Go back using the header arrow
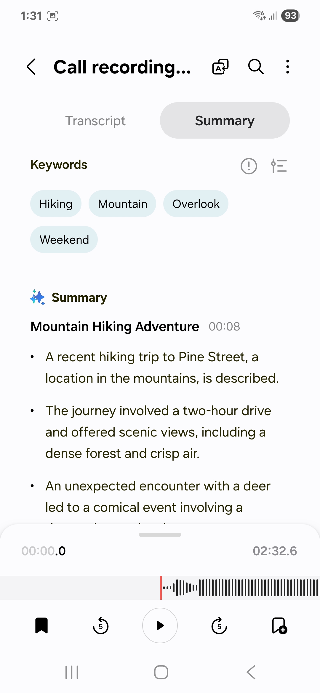320x693 pixels. (31, 67)
